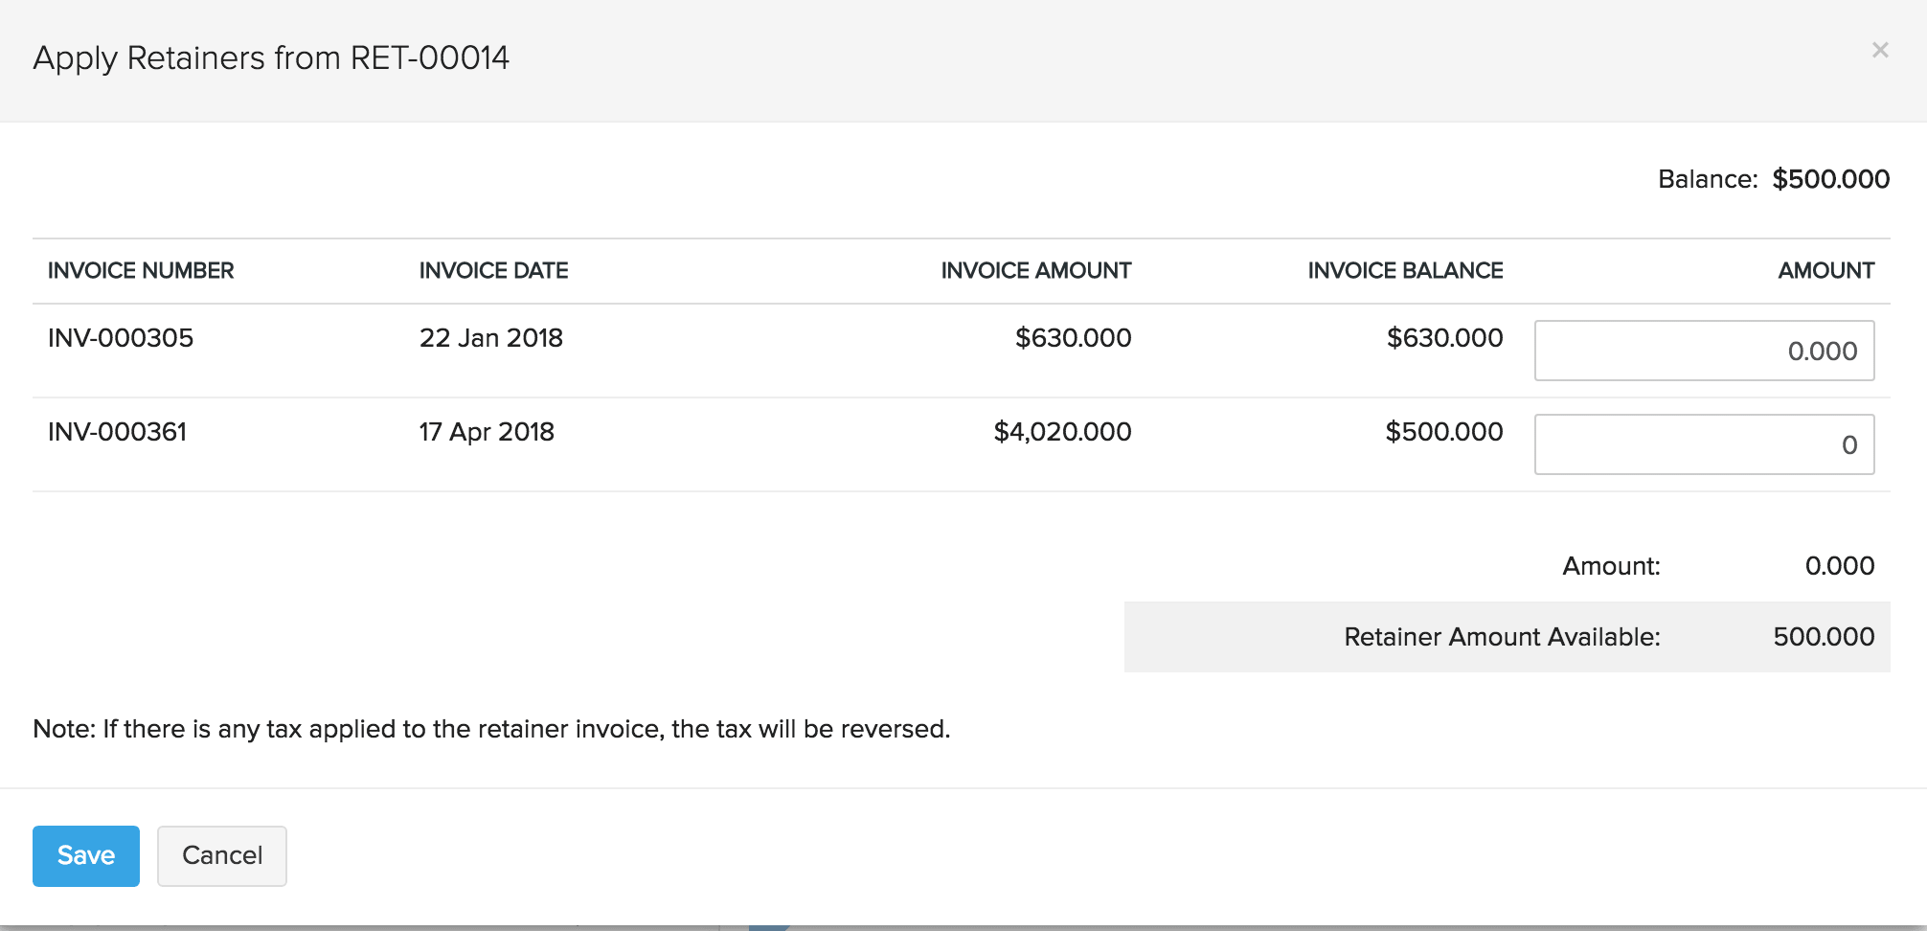
Task: Click the INVOICE AMOUNT column header
Action: [x=1034, y=270]
